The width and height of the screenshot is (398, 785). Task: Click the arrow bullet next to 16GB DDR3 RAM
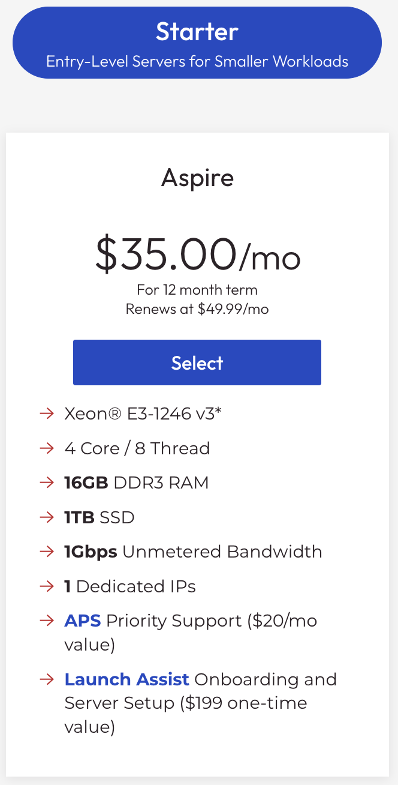tap(47, 483)
